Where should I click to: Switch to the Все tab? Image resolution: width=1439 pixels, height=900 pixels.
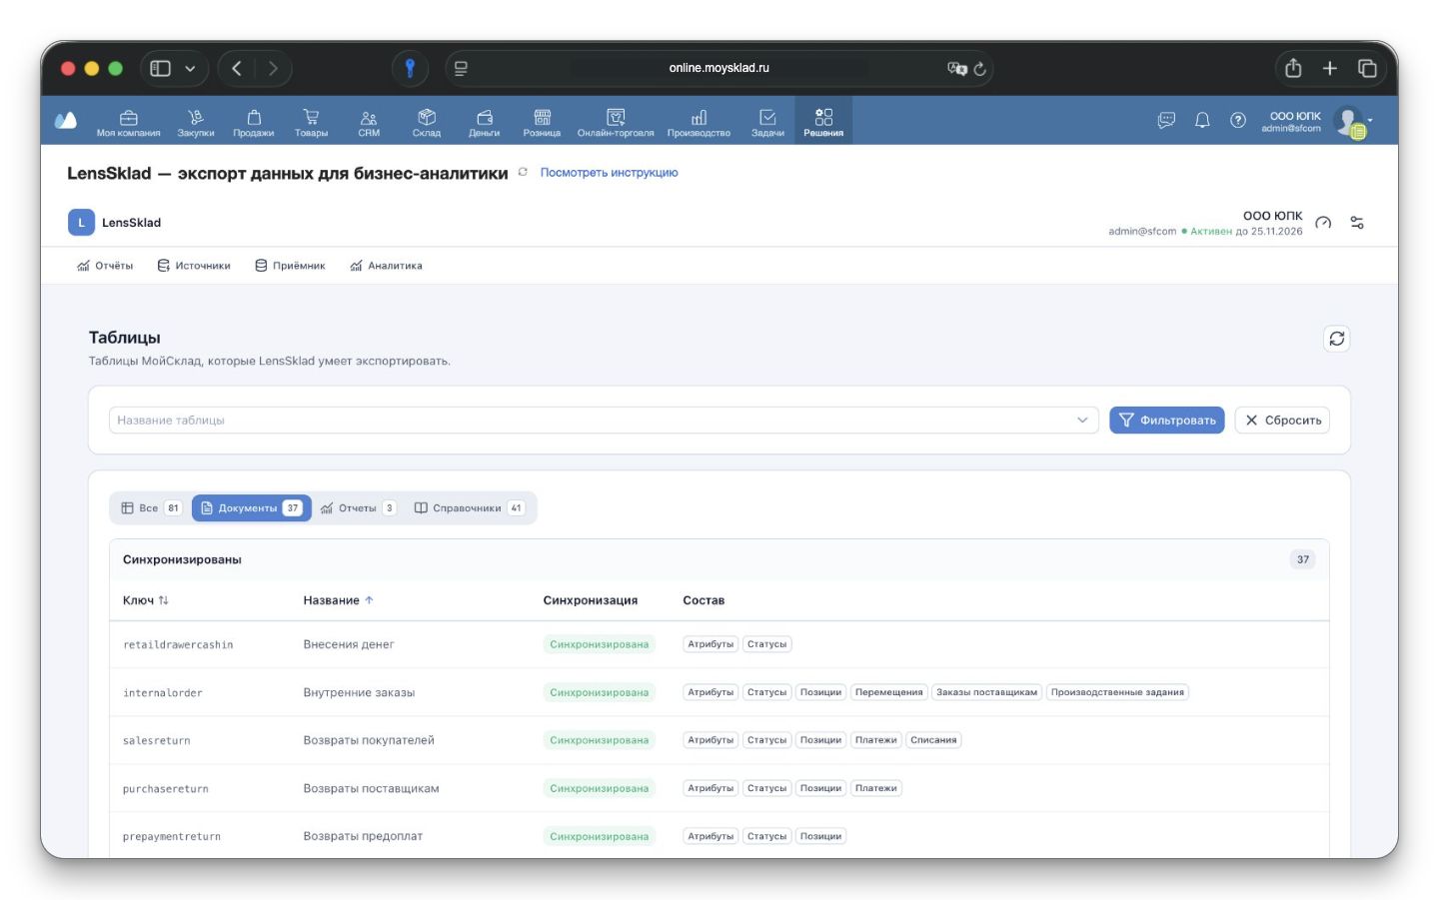pos(150,508)
